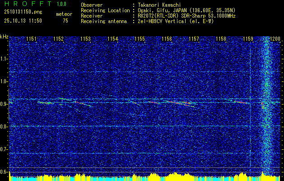Select the 1158 time label
The height and width of the screenshot is (181, 284).
[x=221, y=38]
